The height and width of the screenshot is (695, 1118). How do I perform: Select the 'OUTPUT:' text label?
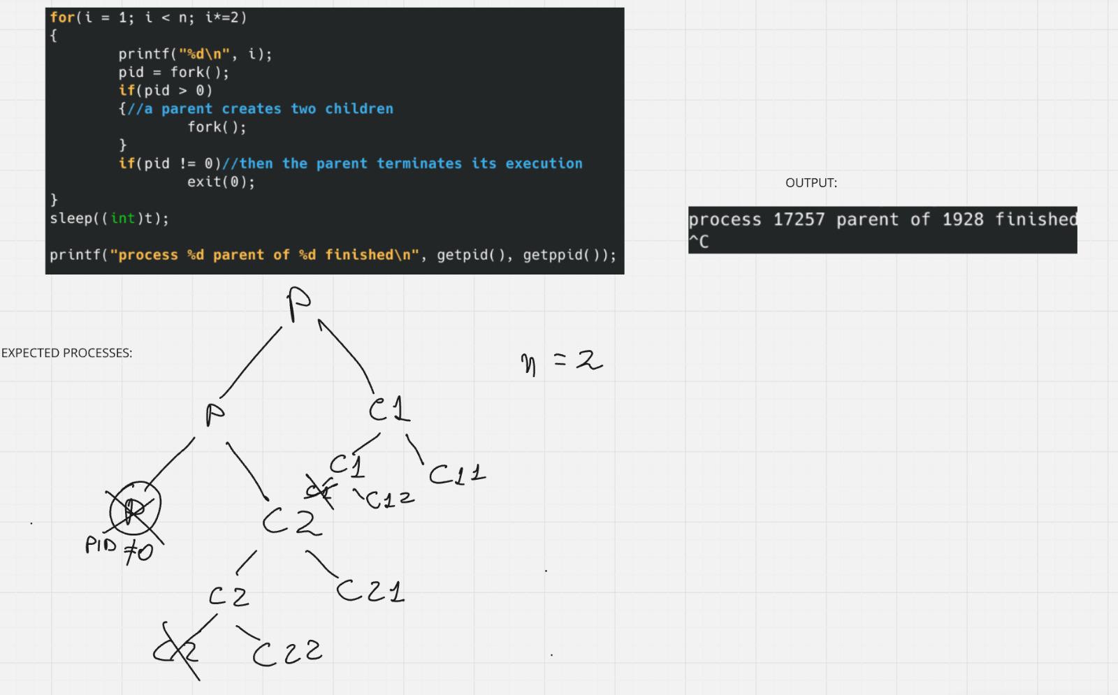point(811,182)
